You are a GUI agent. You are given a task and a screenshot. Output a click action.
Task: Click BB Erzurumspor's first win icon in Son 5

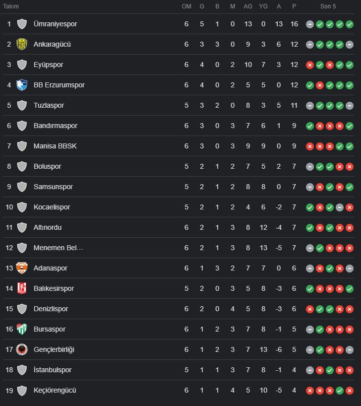(x=310, y=85)
